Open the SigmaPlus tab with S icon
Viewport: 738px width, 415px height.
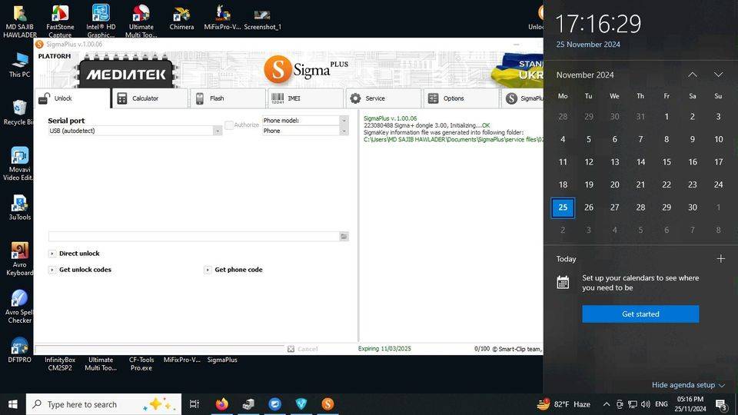coord(523,98)
